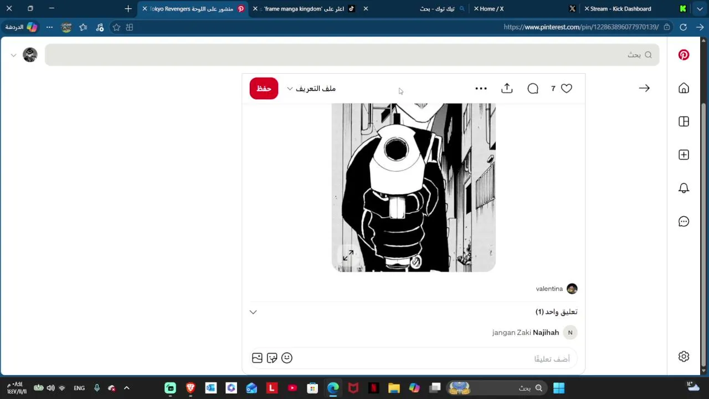Screen dimensions: 709x399
Task: Click the Pinterest search field
Action: click(352, 55)
